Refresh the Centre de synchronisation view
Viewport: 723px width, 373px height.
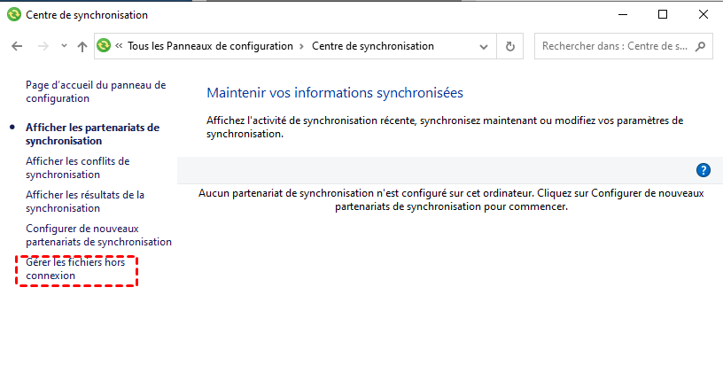[509, 46]
